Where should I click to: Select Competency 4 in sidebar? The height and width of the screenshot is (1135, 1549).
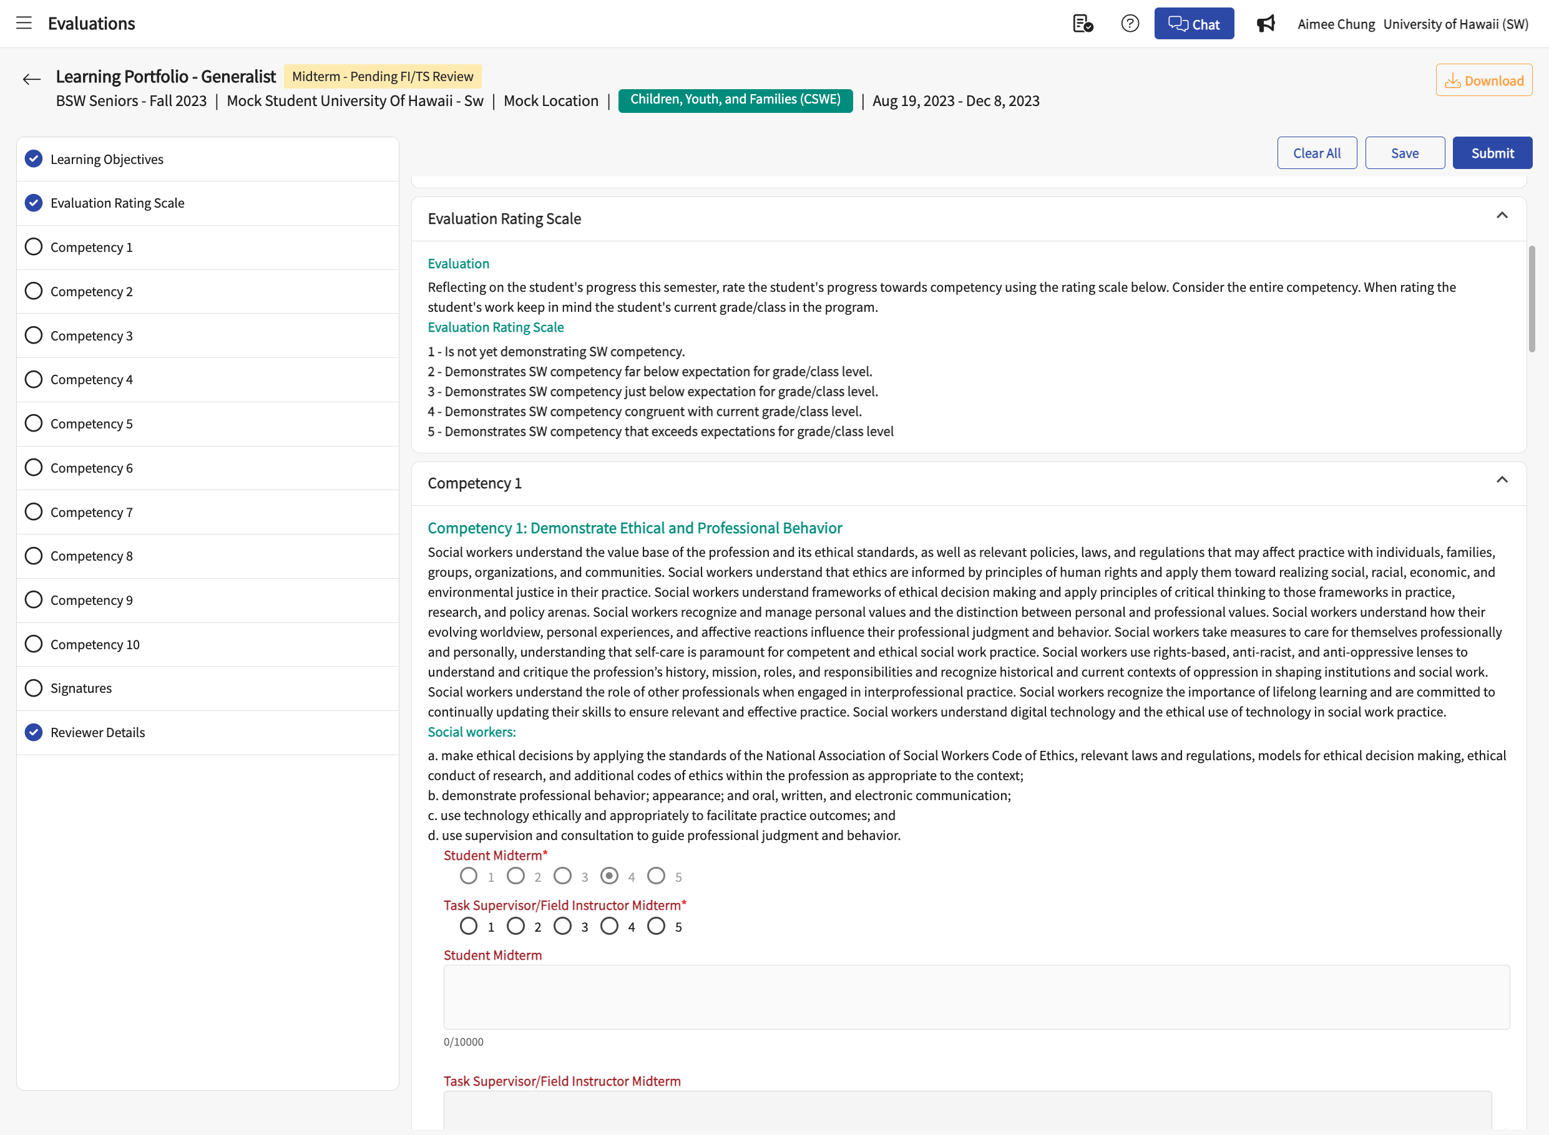pyautogui.click(x=208, y=380)
